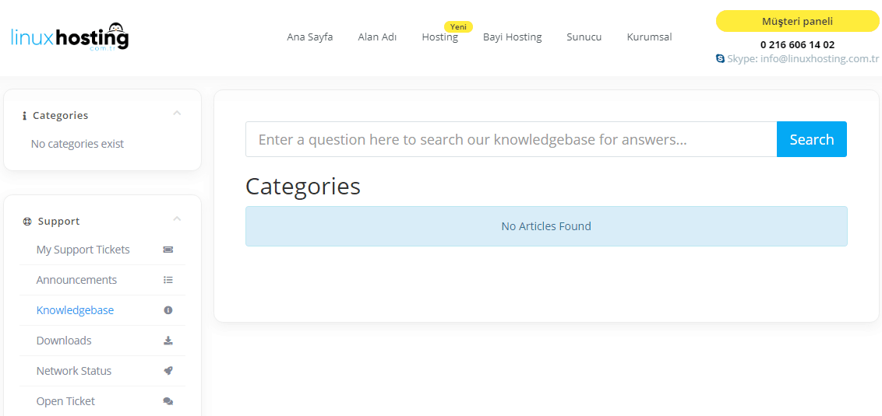
Task: Open the Network Status link
Action: pos(74,371)
